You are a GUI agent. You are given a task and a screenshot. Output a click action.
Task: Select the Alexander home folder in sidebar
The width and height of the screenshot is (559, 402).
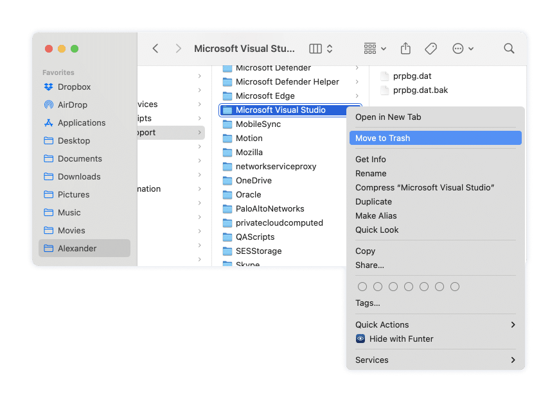84,248
